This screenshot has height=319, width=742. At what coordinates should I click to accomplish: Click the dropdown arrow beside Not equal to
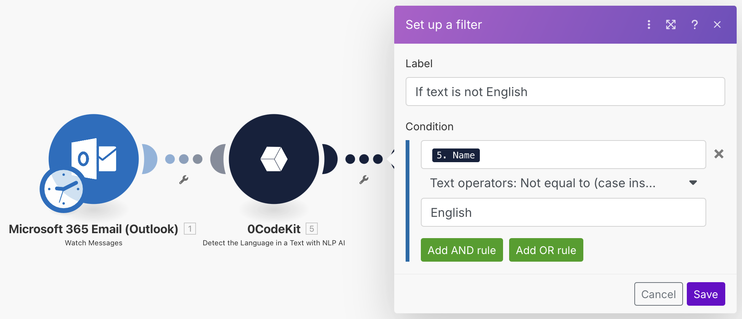point(693,183)
